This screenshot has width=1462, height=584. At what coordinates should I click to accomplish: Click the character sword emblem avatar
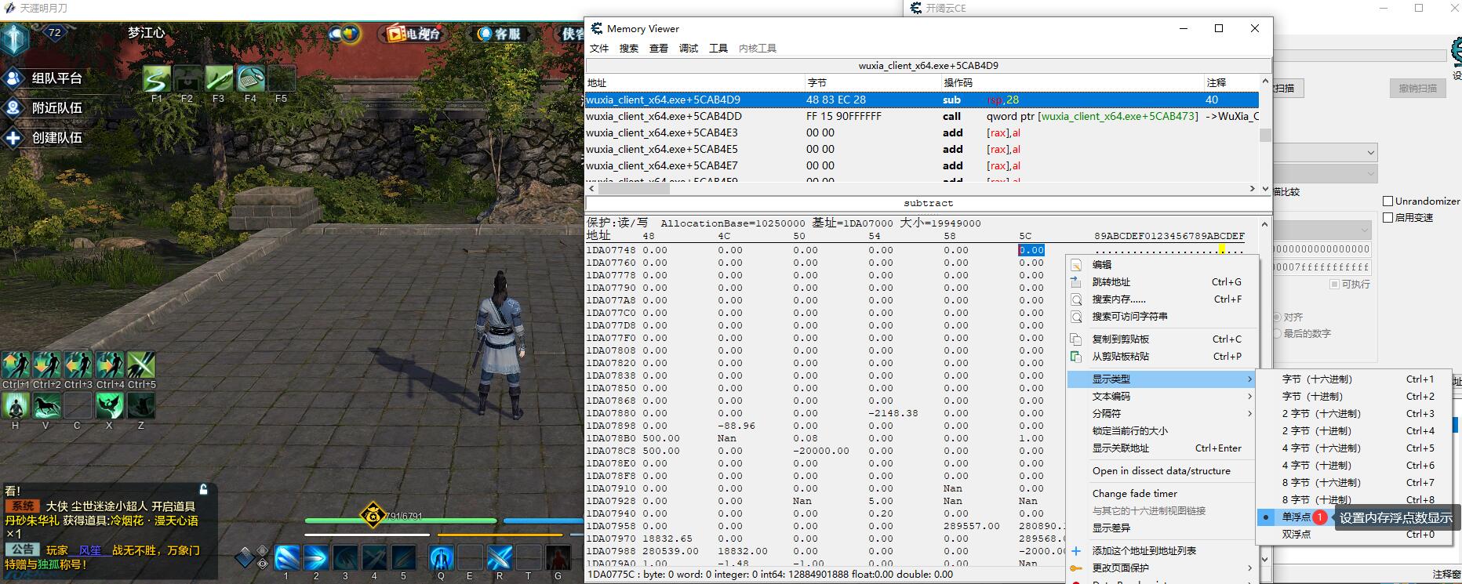click(x=15, y=39)
